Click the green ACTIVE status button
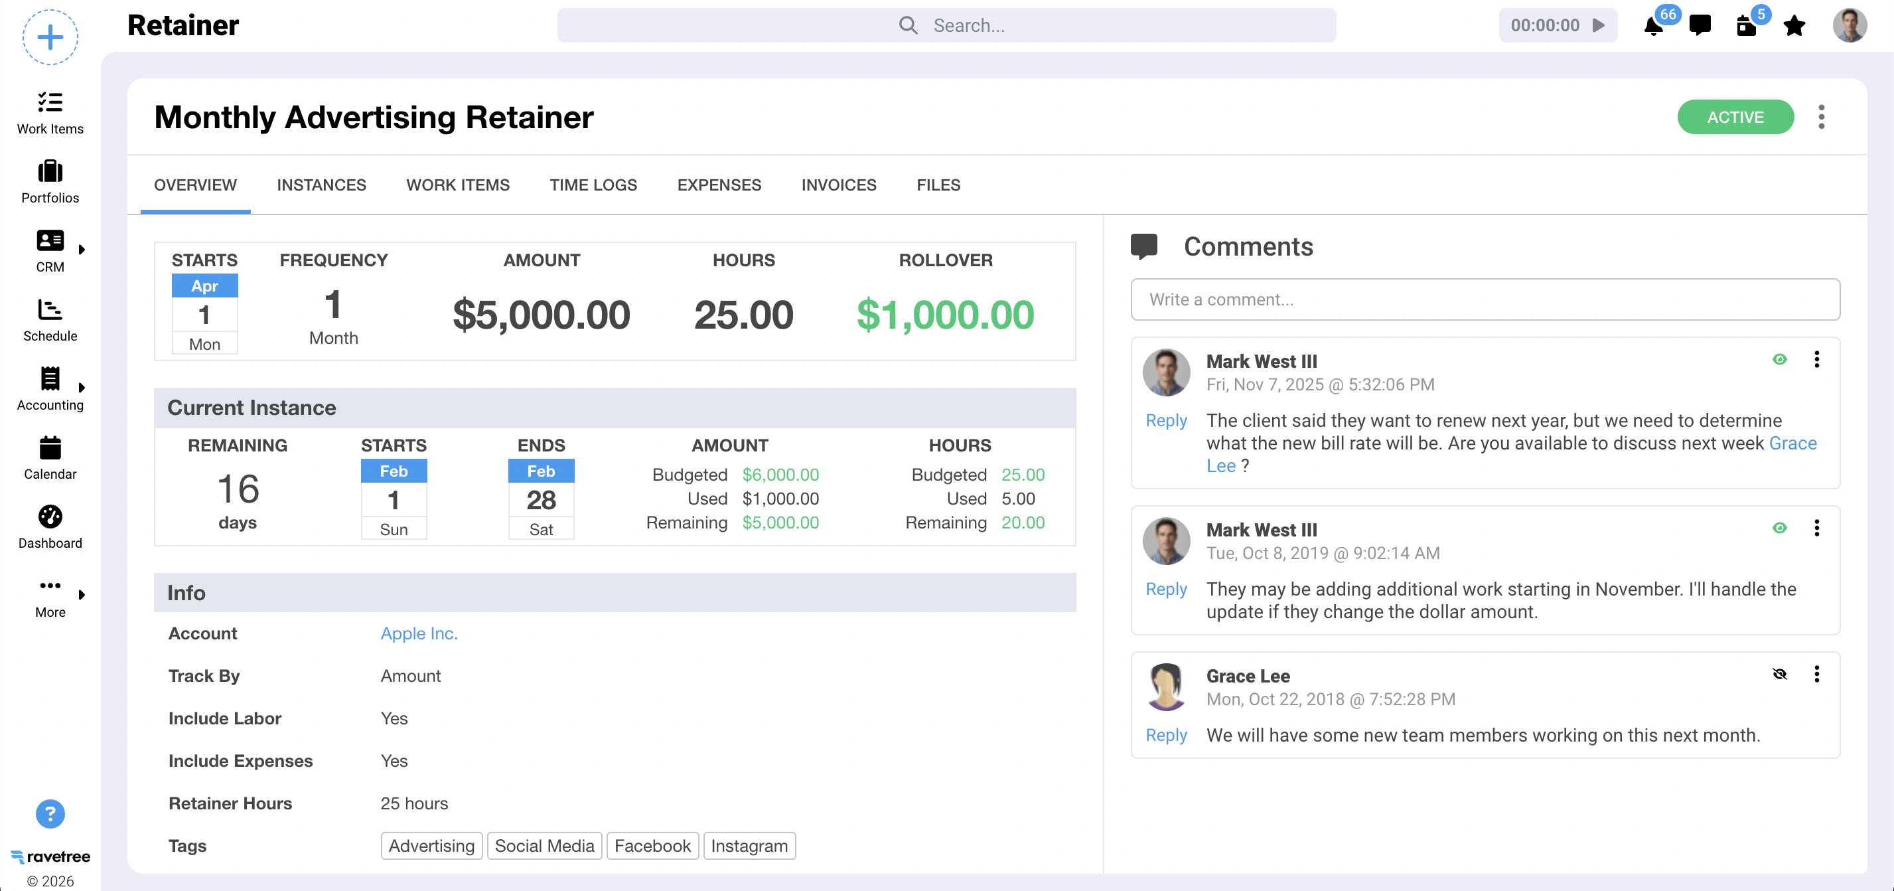Screen dimensions: 1894x891 coord(1735,117)
